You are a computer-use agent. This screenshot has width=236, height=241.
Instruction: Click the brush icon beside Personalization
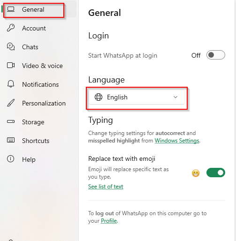[x=11, y=103]
